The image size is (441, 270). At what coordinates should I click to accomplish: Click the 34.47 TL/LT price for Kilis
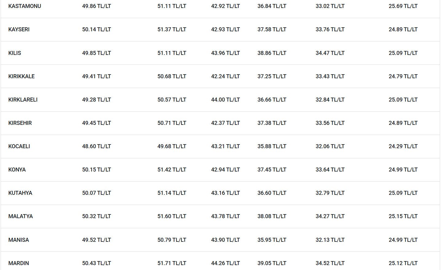tap(330, 53)
